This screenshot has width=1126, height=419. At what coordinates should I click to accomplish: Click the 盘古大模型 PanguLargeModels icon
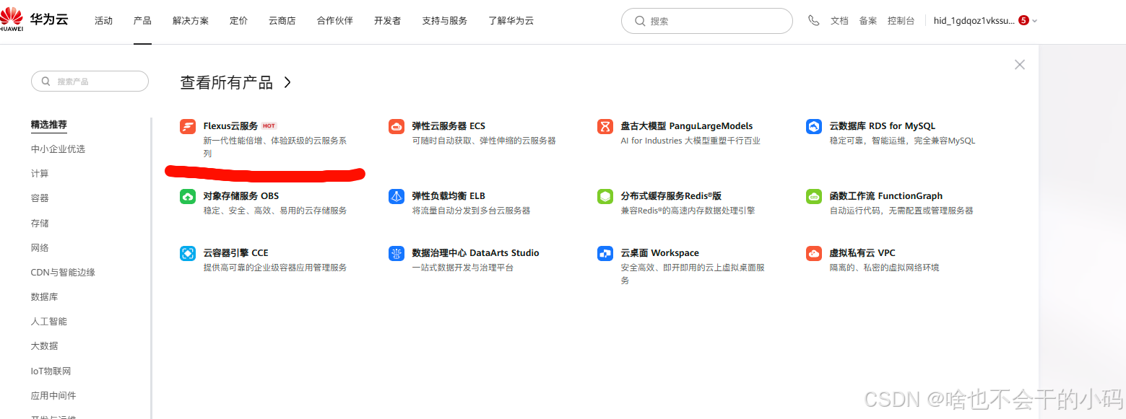coord(605,126)
